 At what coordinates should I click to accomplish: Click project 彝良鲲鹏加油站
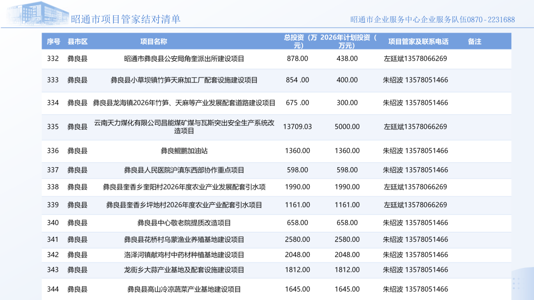click(x=184, y=151)
